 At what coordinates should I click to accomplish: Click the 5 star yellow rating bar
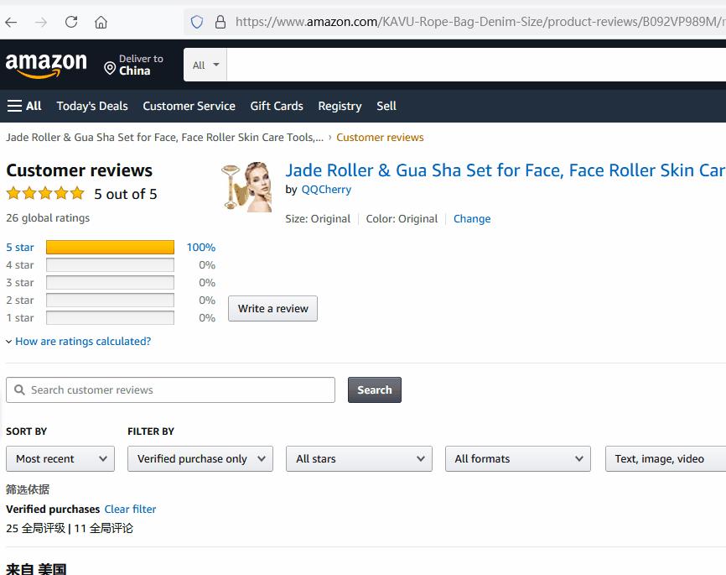point(110,248)
